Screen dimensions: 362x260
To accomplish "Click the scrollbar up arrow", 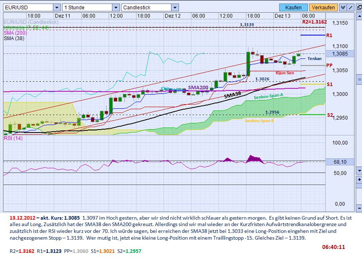I will click(359, 16).
